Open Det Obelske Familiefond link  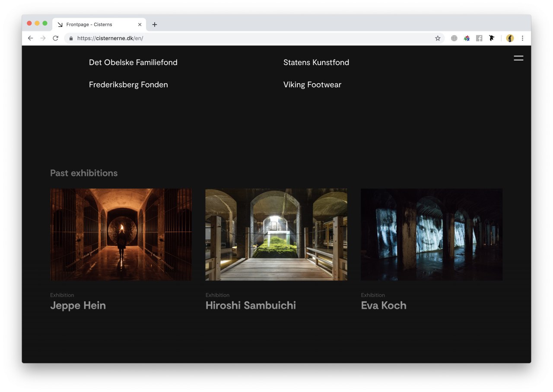click(x=133, y=63)
